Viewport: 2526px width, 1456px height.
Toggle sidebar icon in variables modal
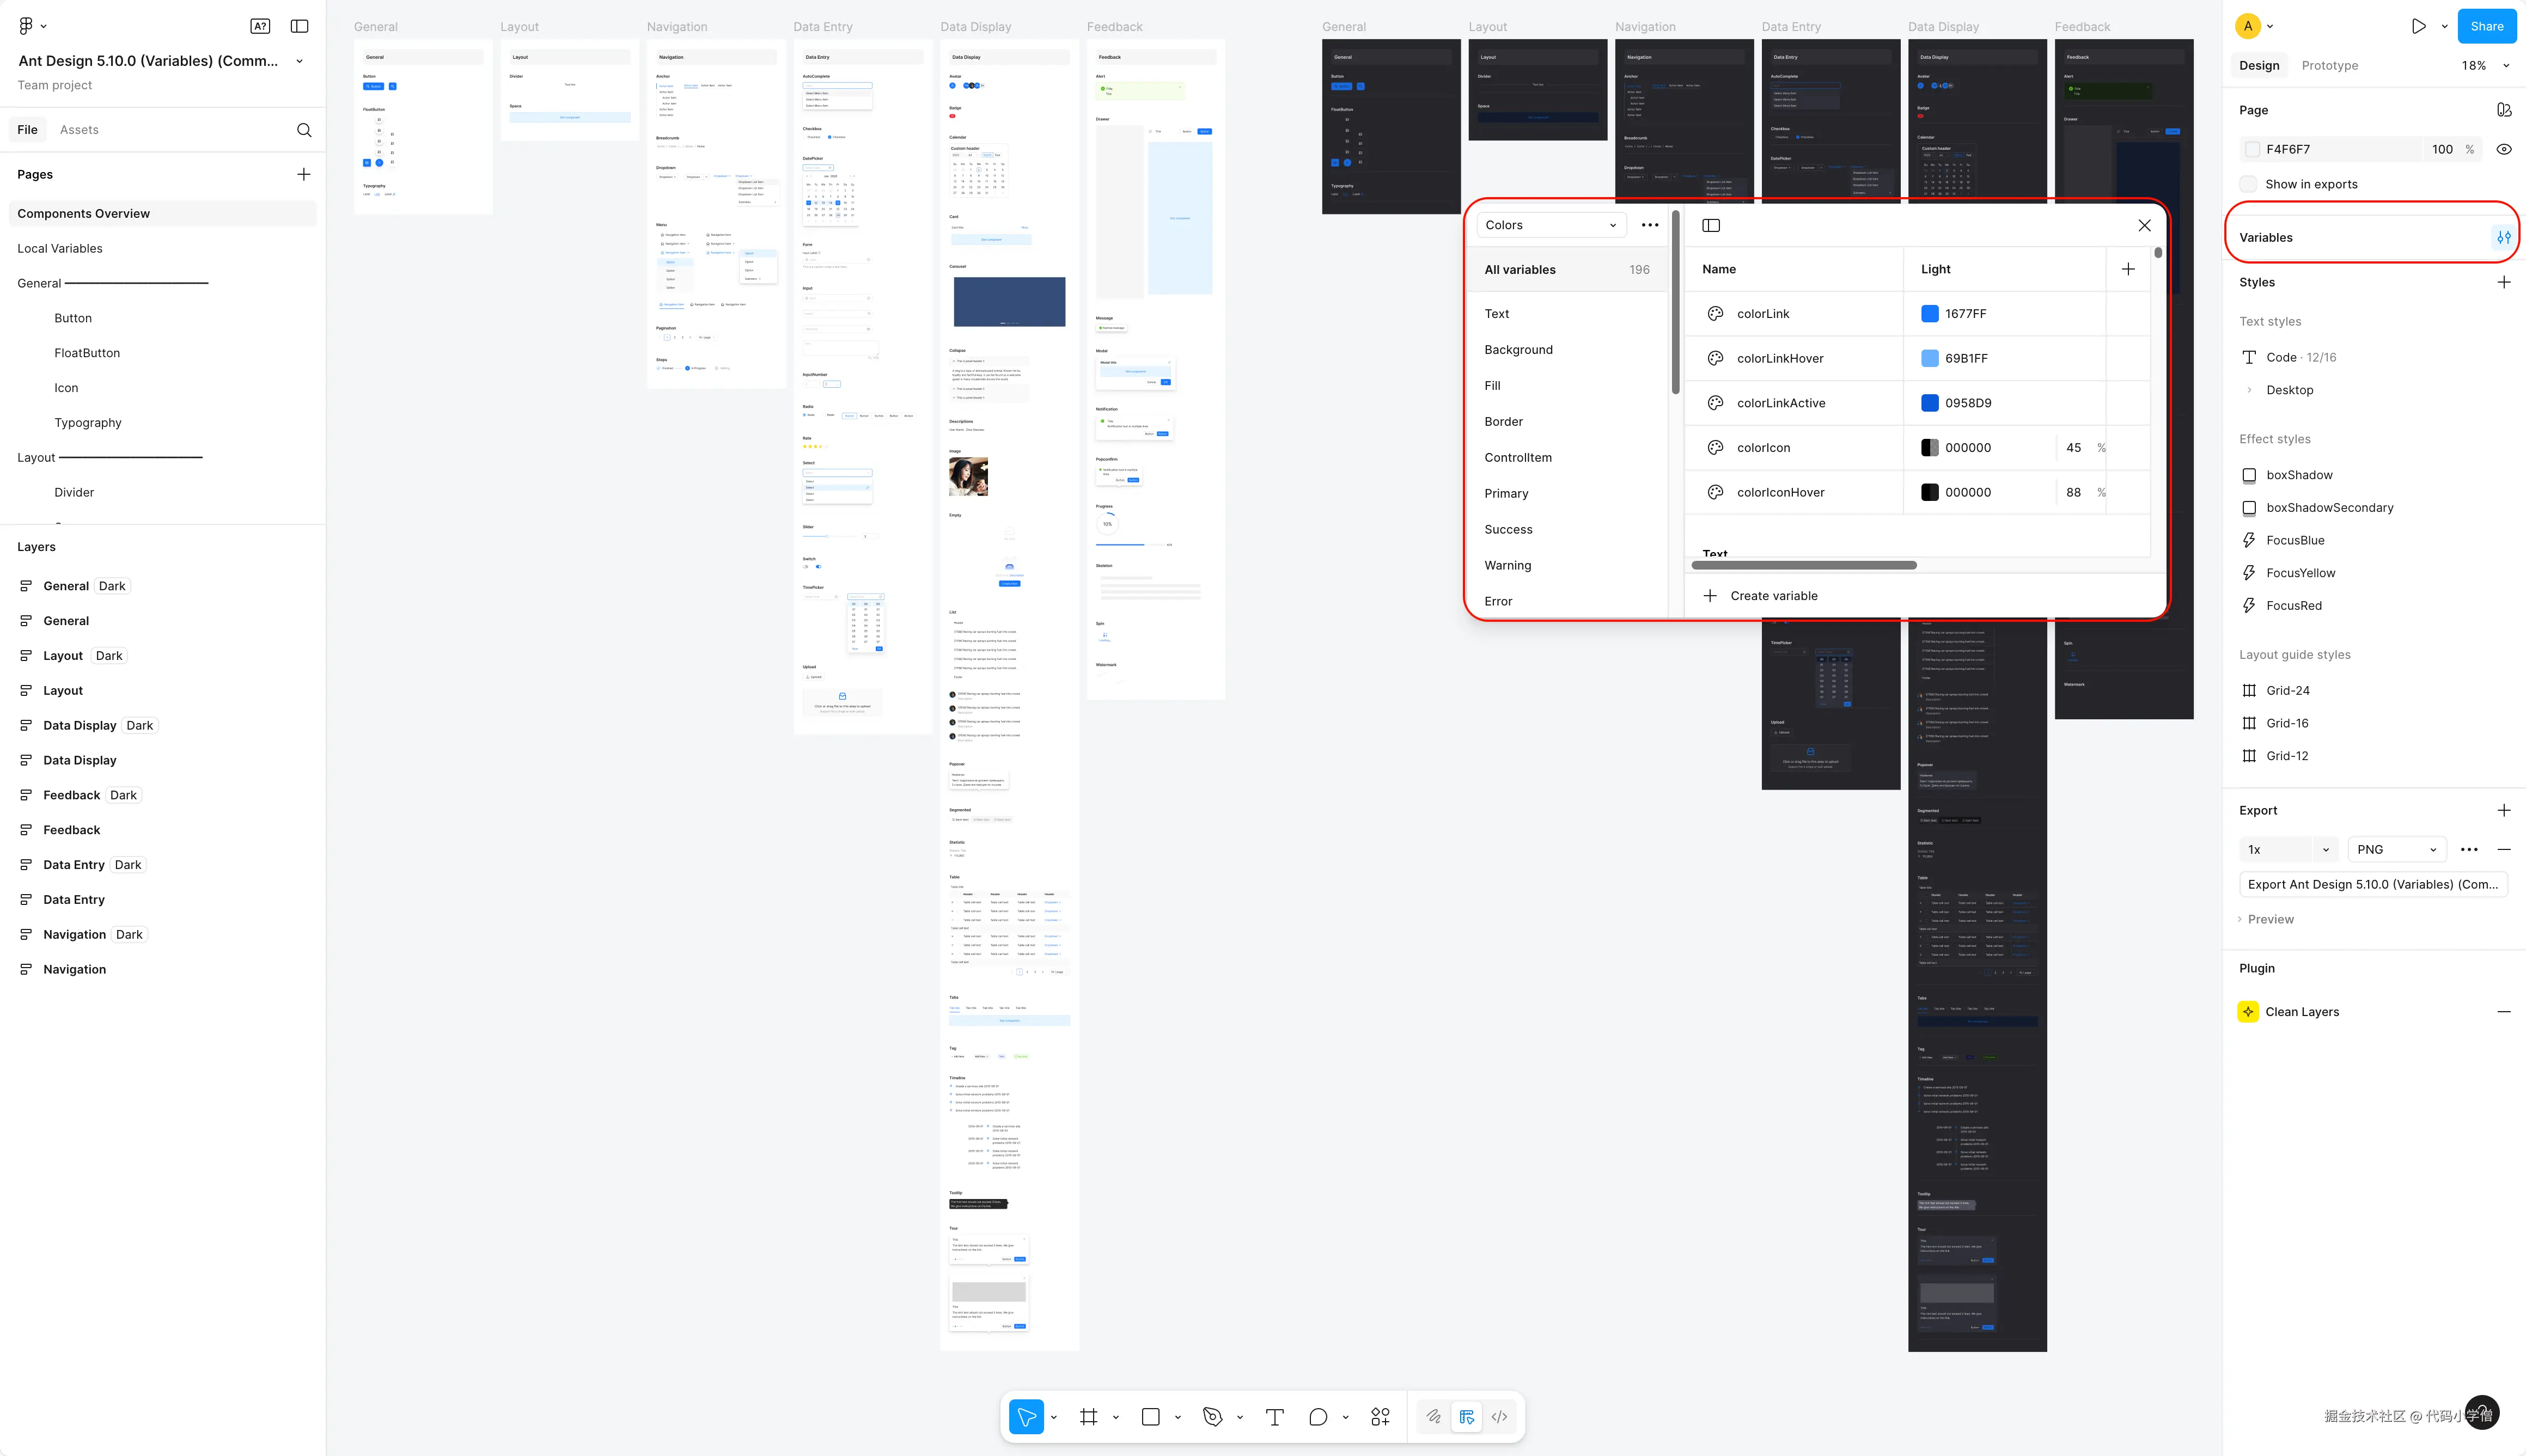(x=1711, y=225)
